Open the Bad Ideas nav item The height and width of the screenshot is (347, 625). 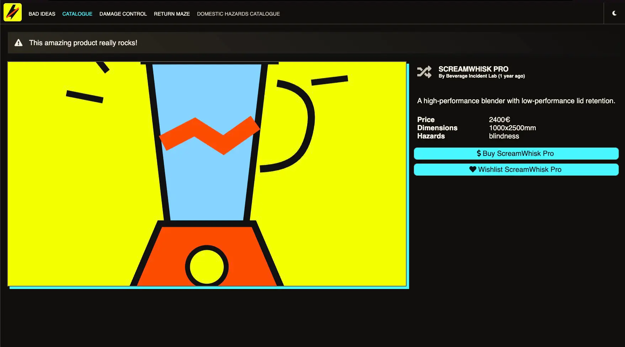[42, 14]
